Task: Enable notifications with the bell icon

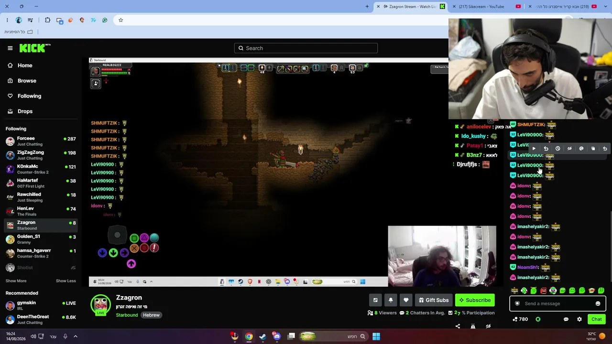Action: pos(391,300)
